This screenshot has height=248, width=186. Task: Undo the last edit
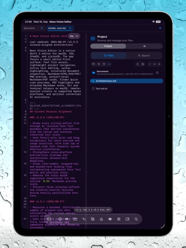coord(84,219)
